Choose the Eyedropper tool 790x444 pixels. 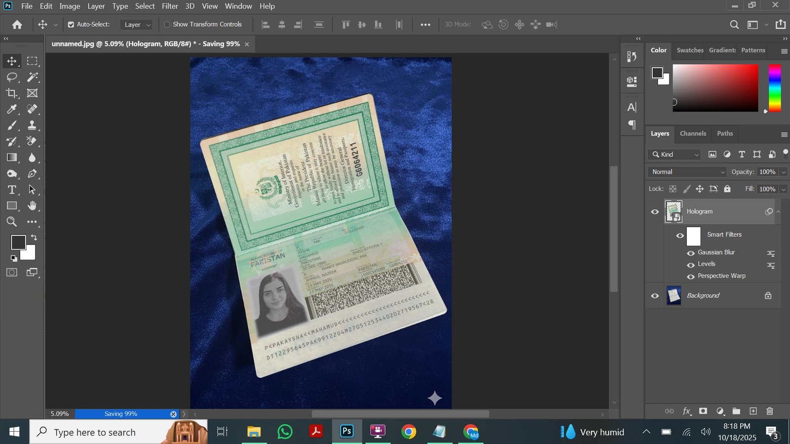click(x=12, y=109)
